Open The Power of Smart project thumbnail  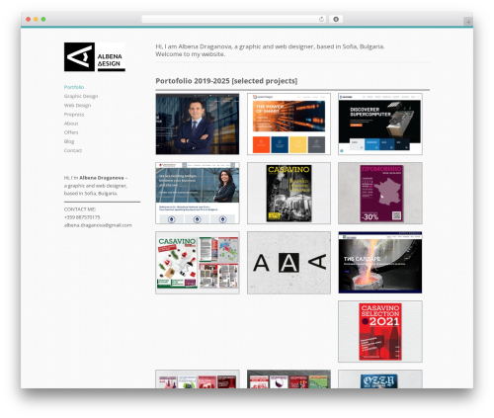[x=288, y=124]
